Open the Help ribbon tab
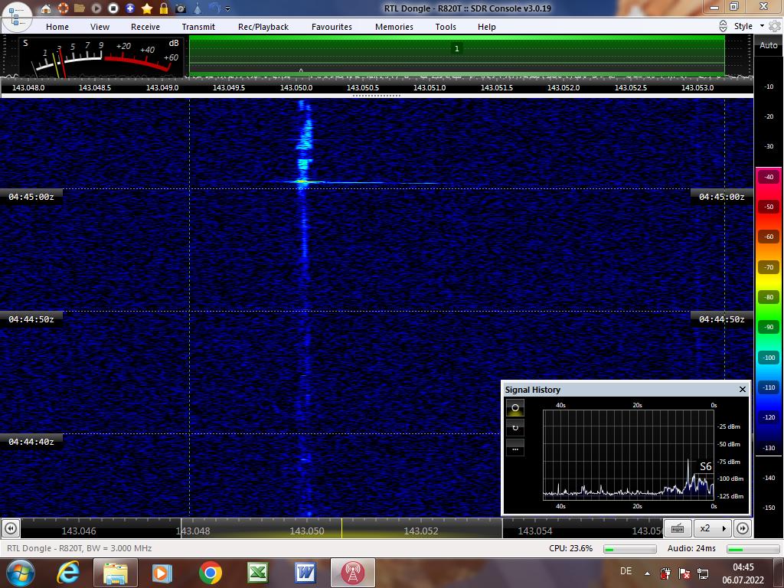Image resolution: width=784 pixels, height=588 pixels. 486,27
